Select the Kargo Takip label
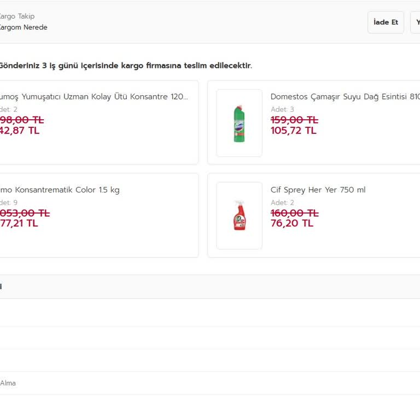This screenshot has width=420, height=420. [17, 16]
